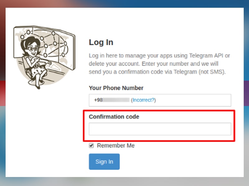Click the woman's face in the illustration
Image resolution: width=249 pixels, height=186 pixels.
(33, 49)
